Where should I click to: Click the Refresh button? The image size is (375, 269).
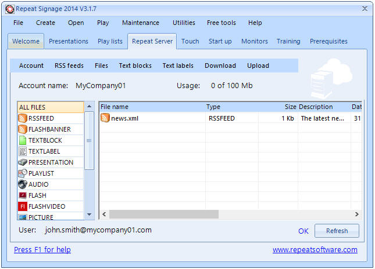point(337,231)
